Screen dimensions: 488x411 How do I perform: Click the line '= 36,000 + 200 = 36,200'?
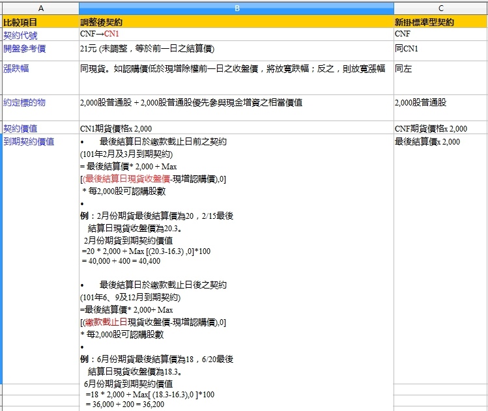coord(125,404)
